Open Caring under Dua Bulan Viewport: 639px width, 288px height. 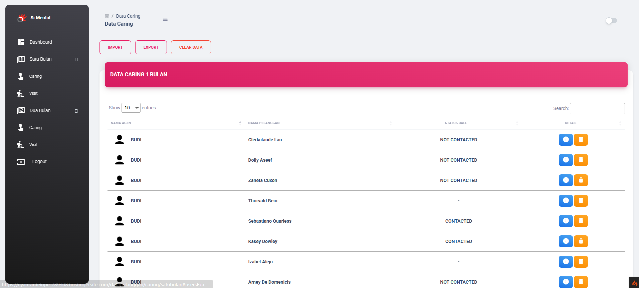click(47, 128)
